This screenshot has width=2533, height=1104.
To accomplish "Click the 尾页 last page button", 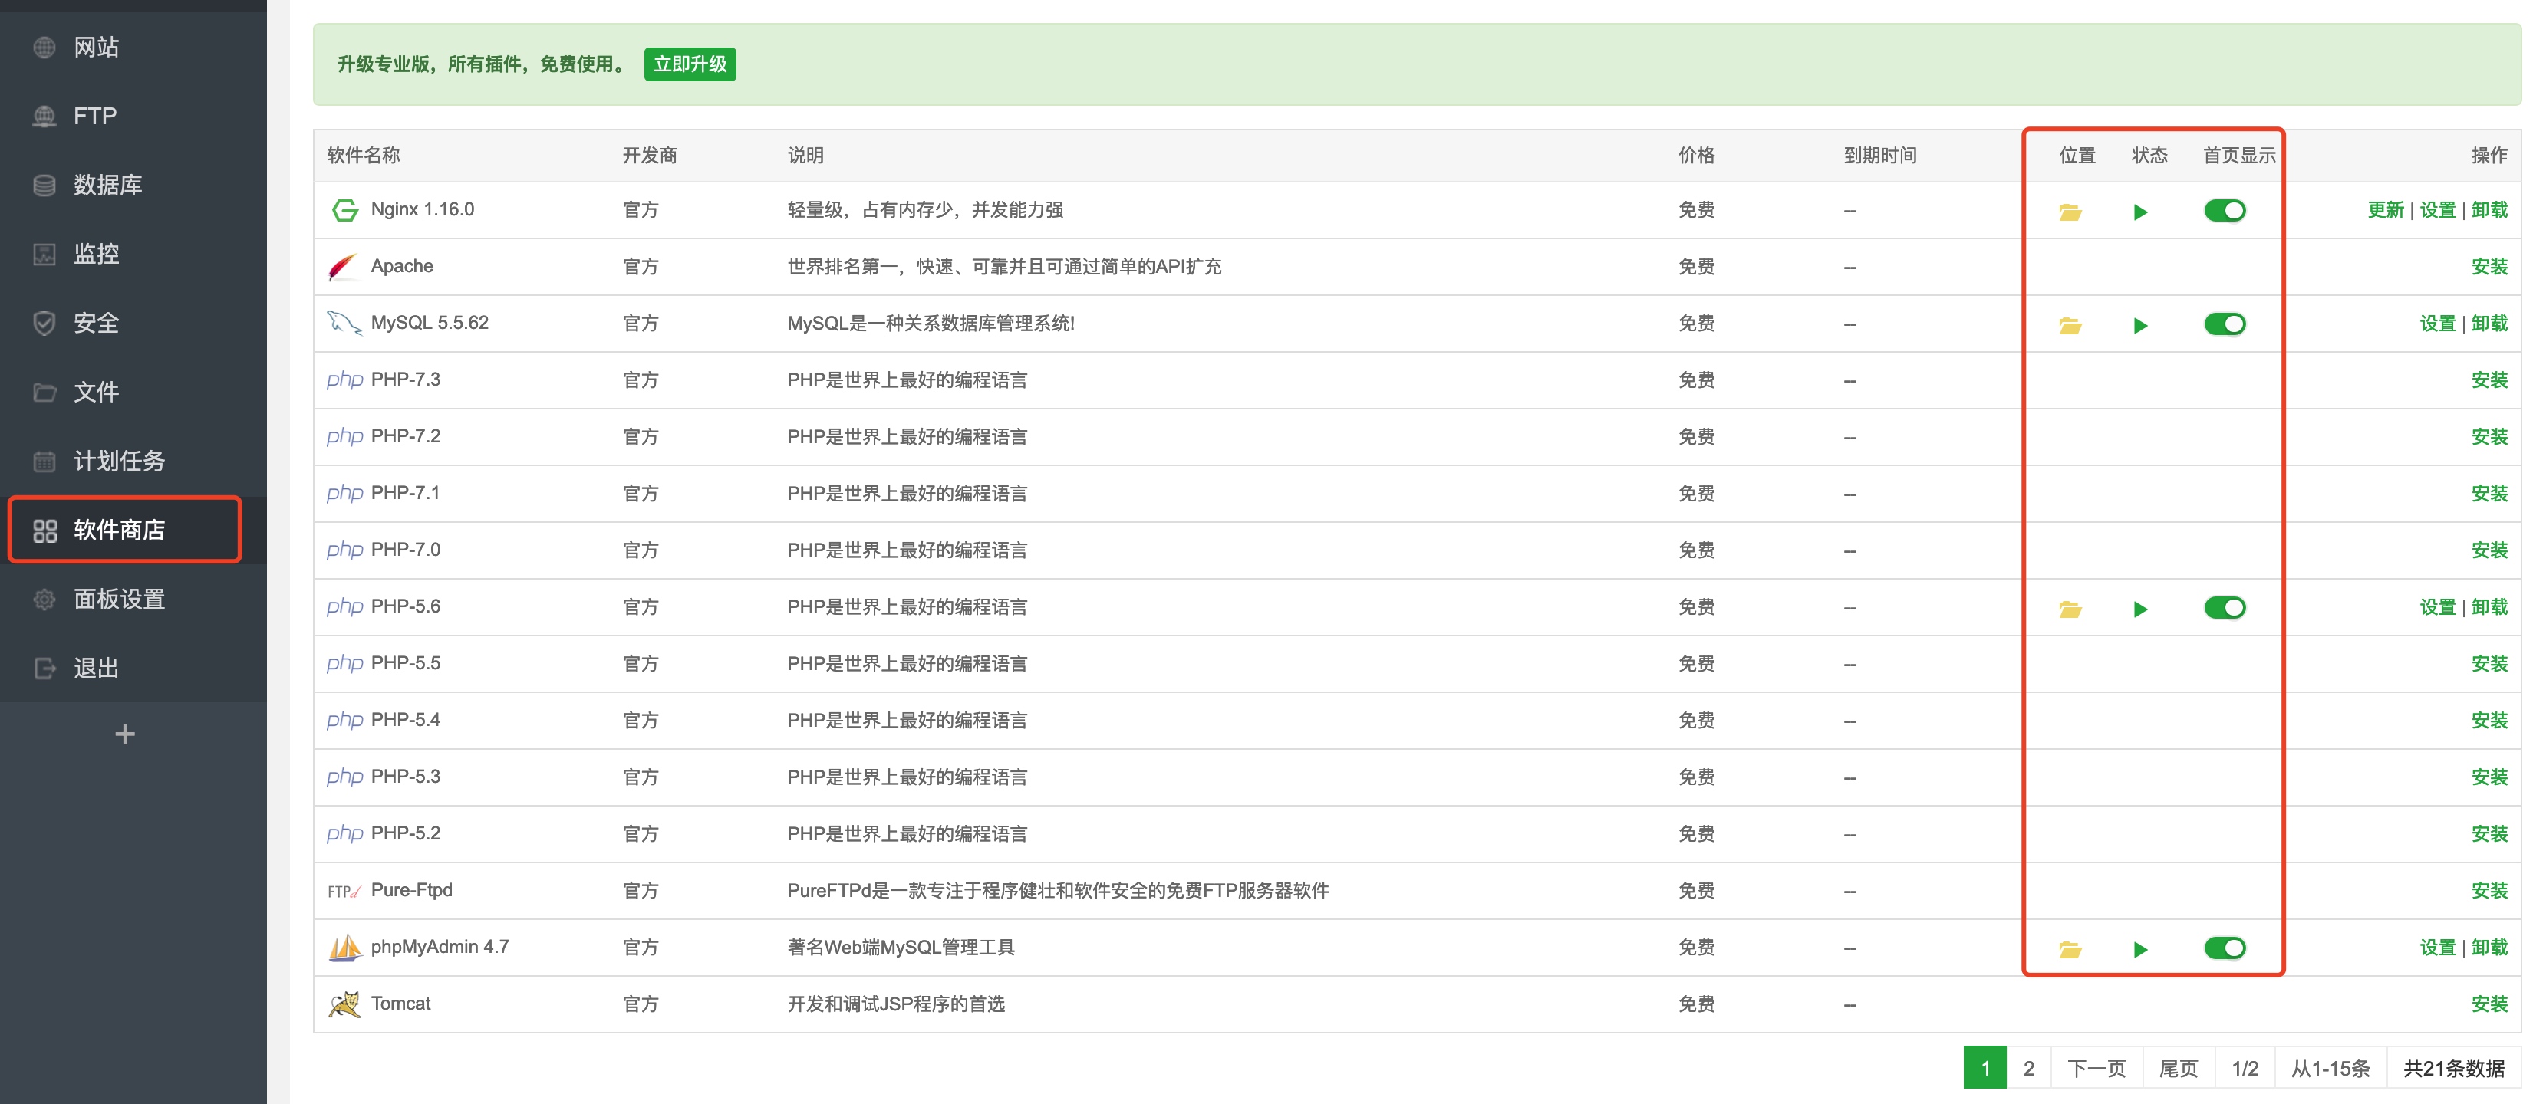I will [x=2178, y=1069].
